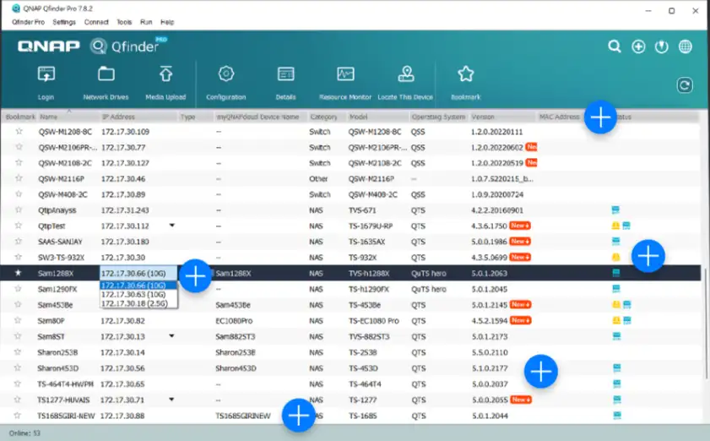Click yellow warning icon in QtpTest row
The image size is (710, 441).
[x=615, y=226]
